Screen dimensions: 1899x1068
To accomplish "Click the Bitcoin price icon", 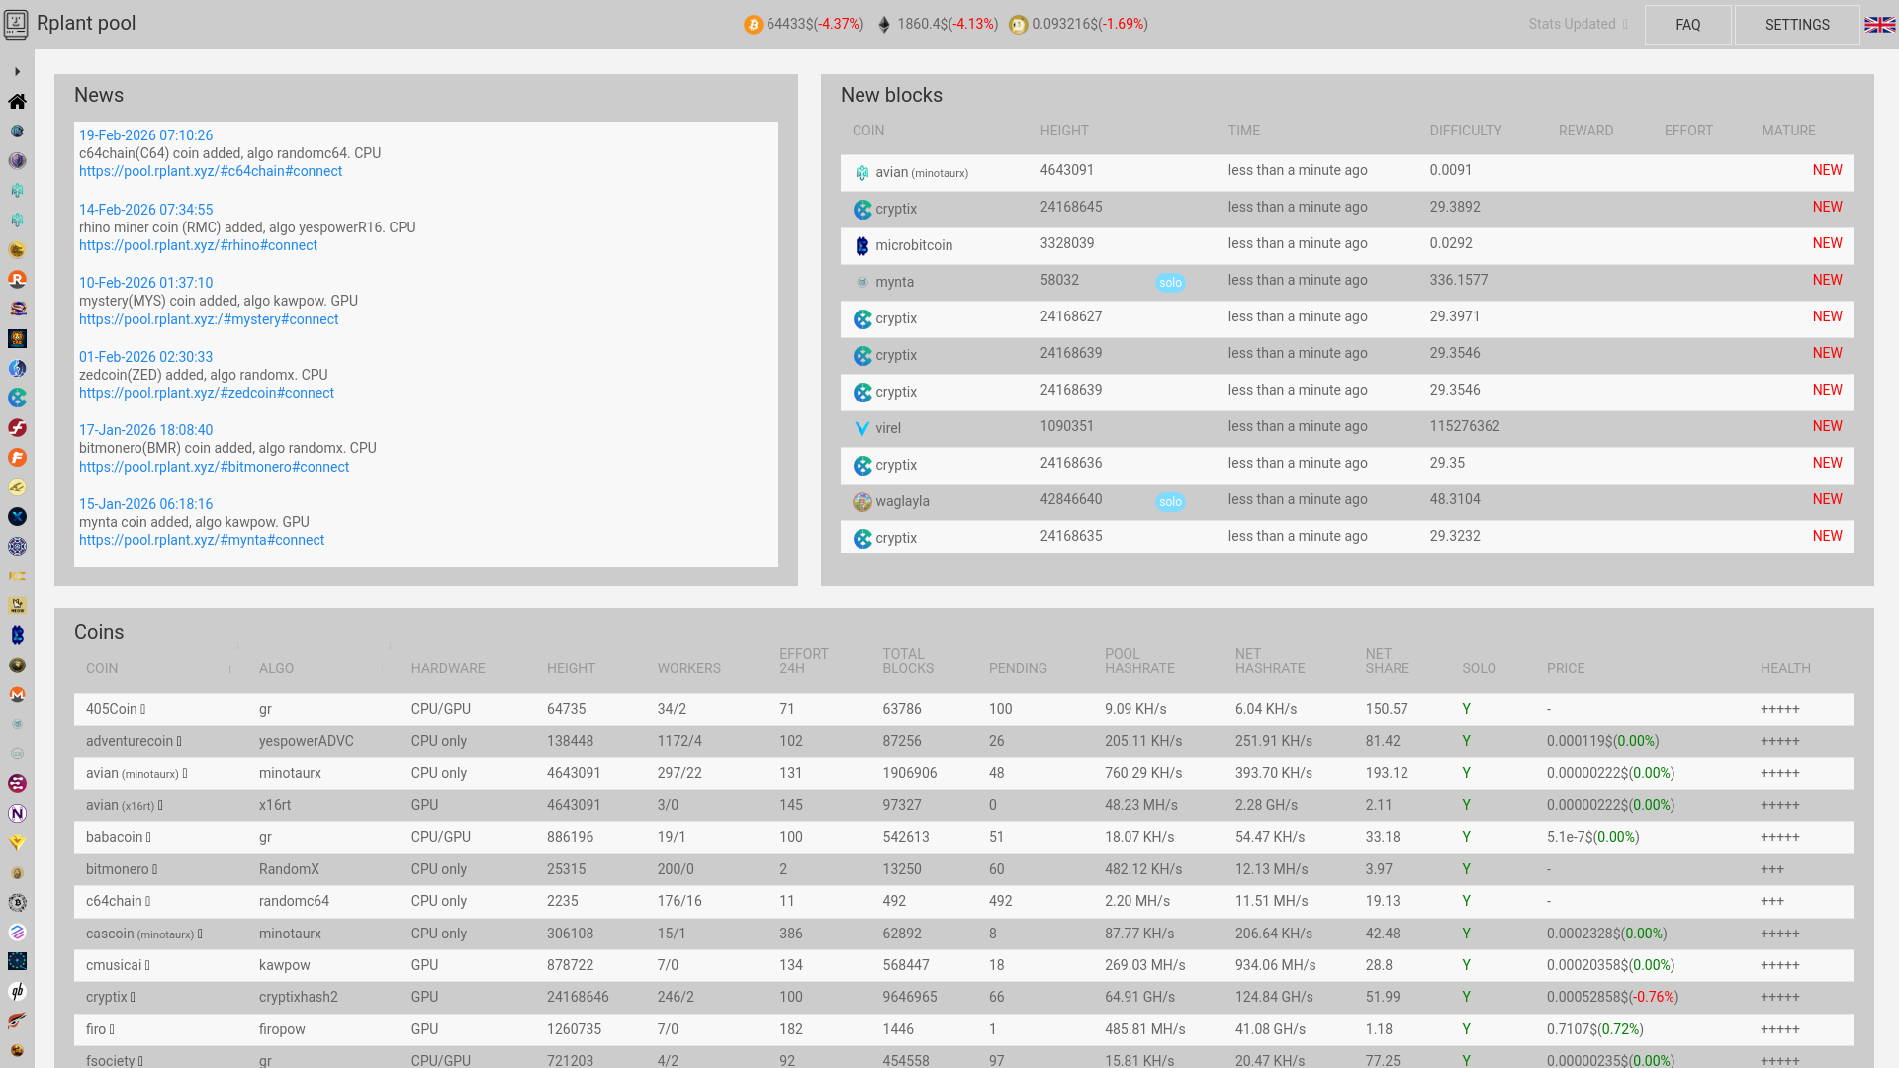I will point(753,25).
